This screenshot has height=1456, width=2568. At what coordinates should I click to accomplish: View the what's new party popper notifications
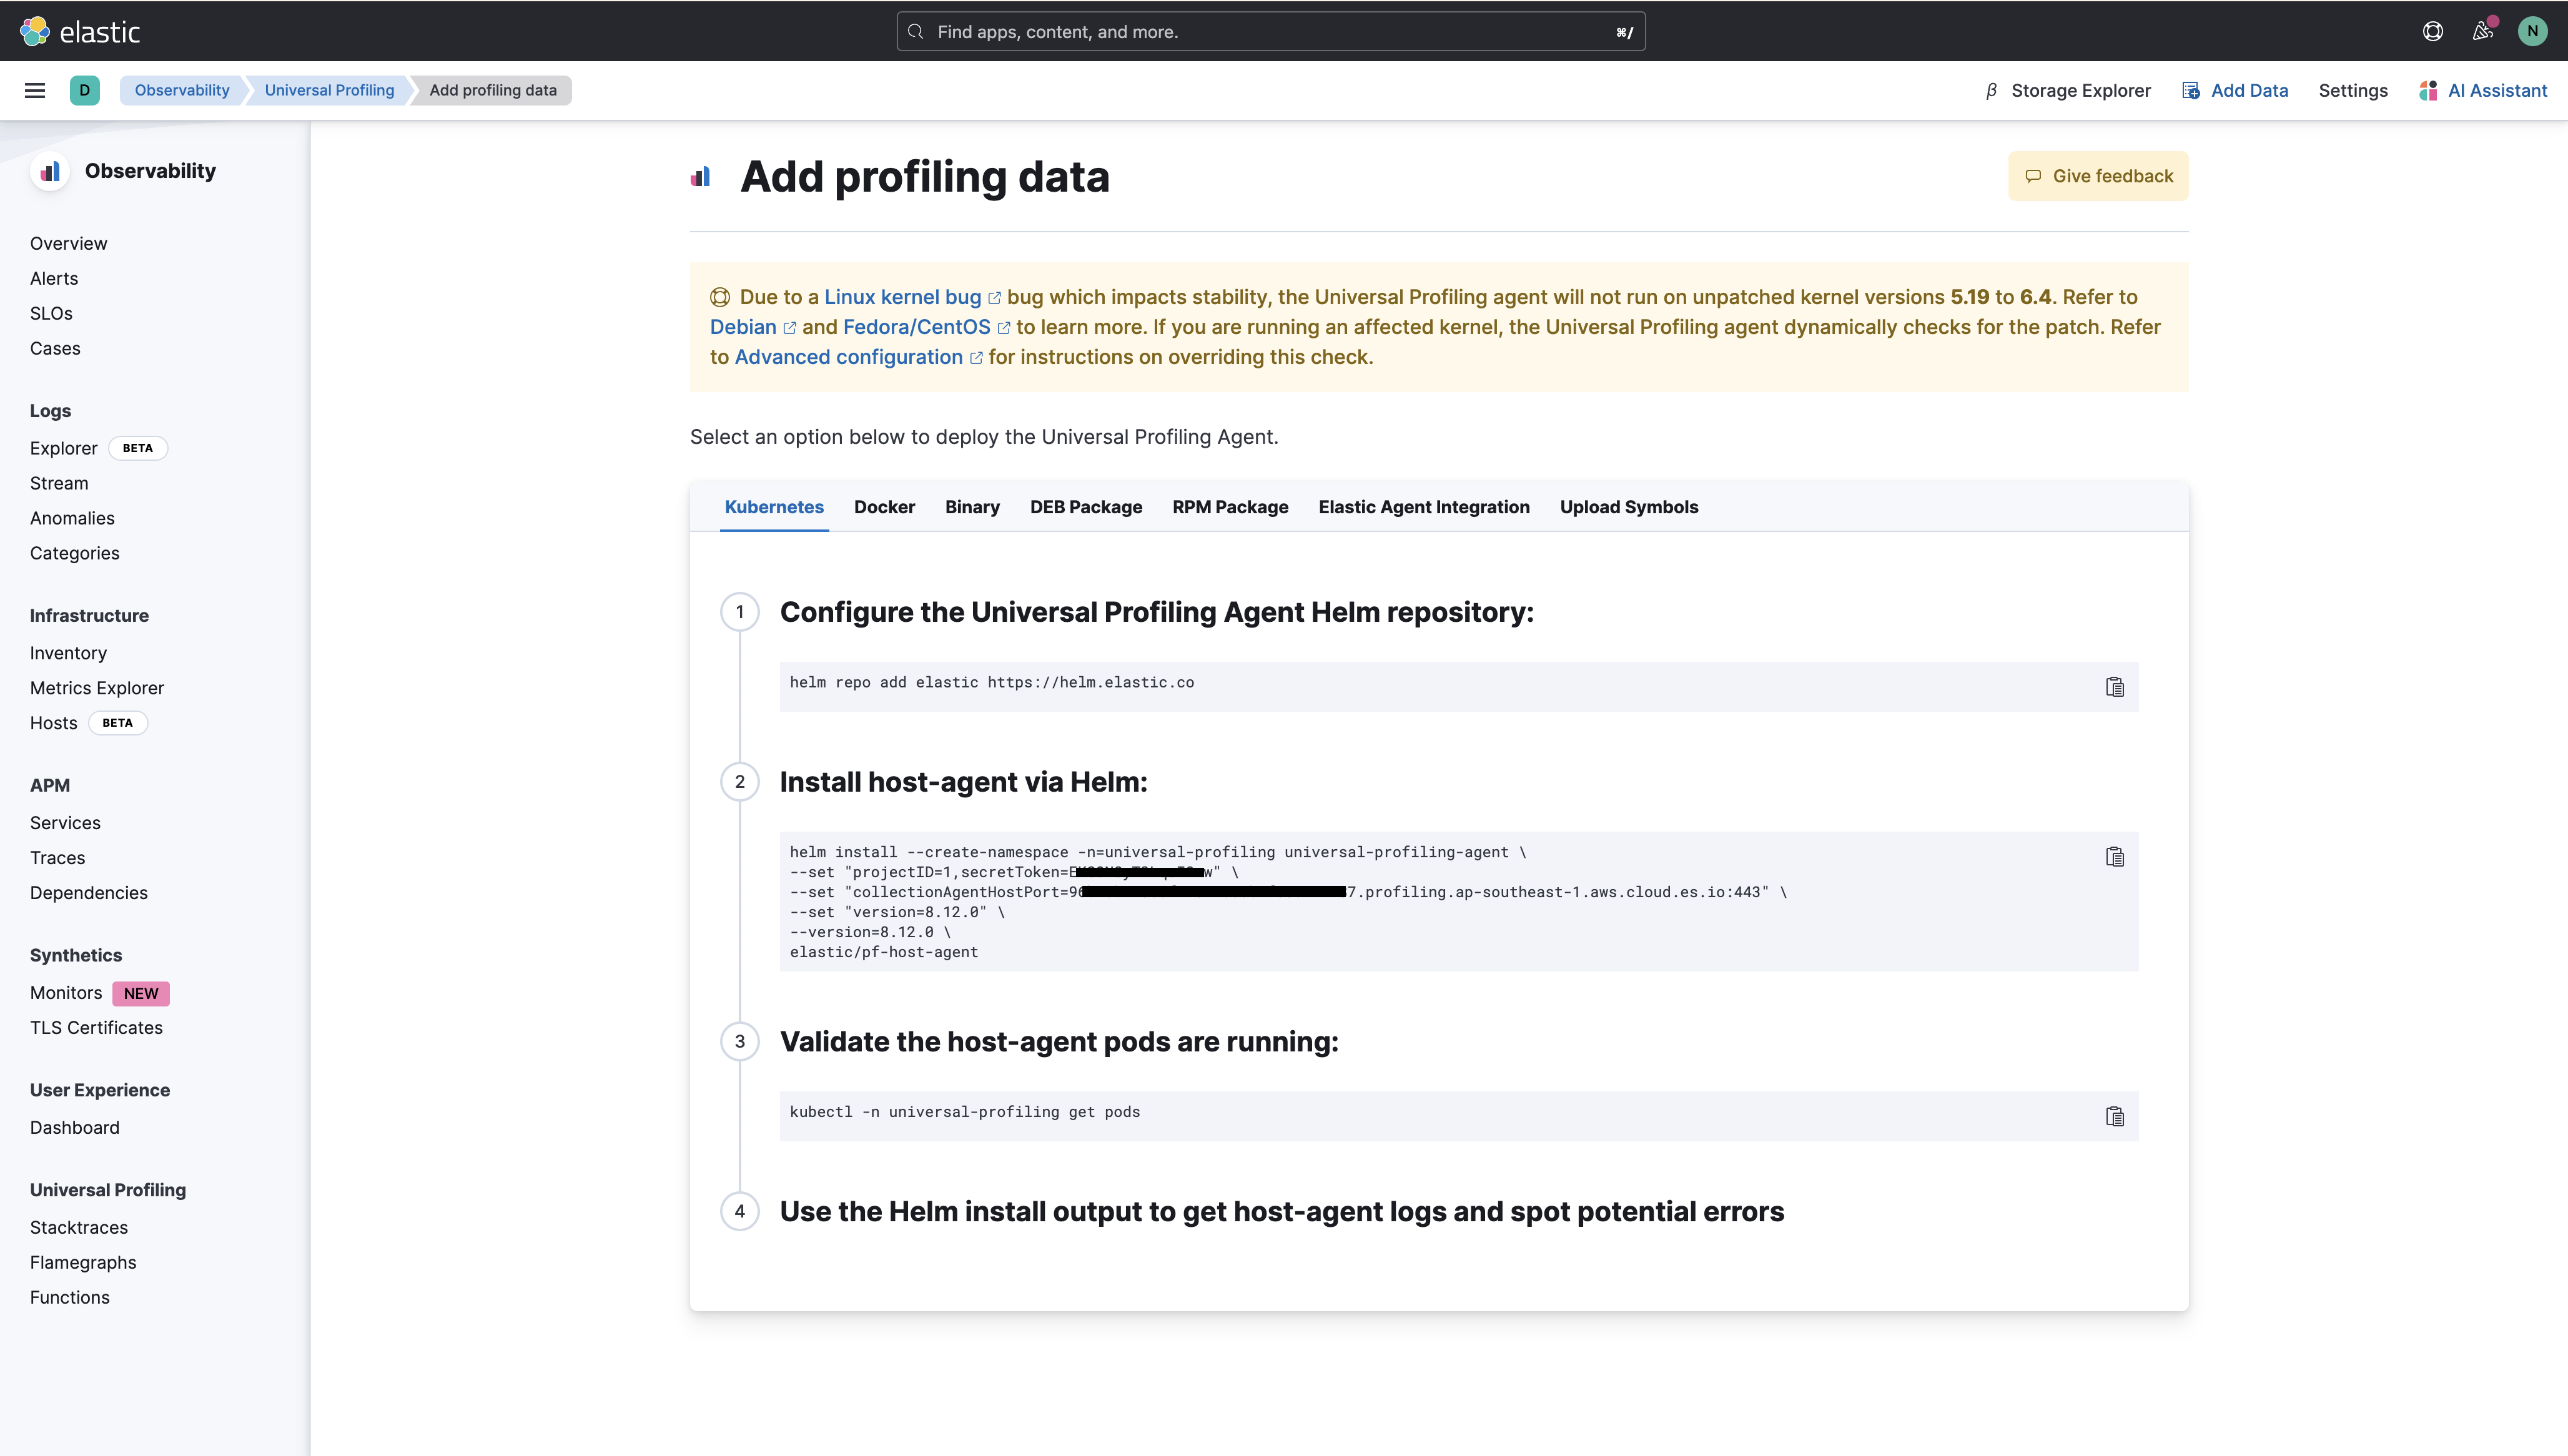pos(2481,31)
